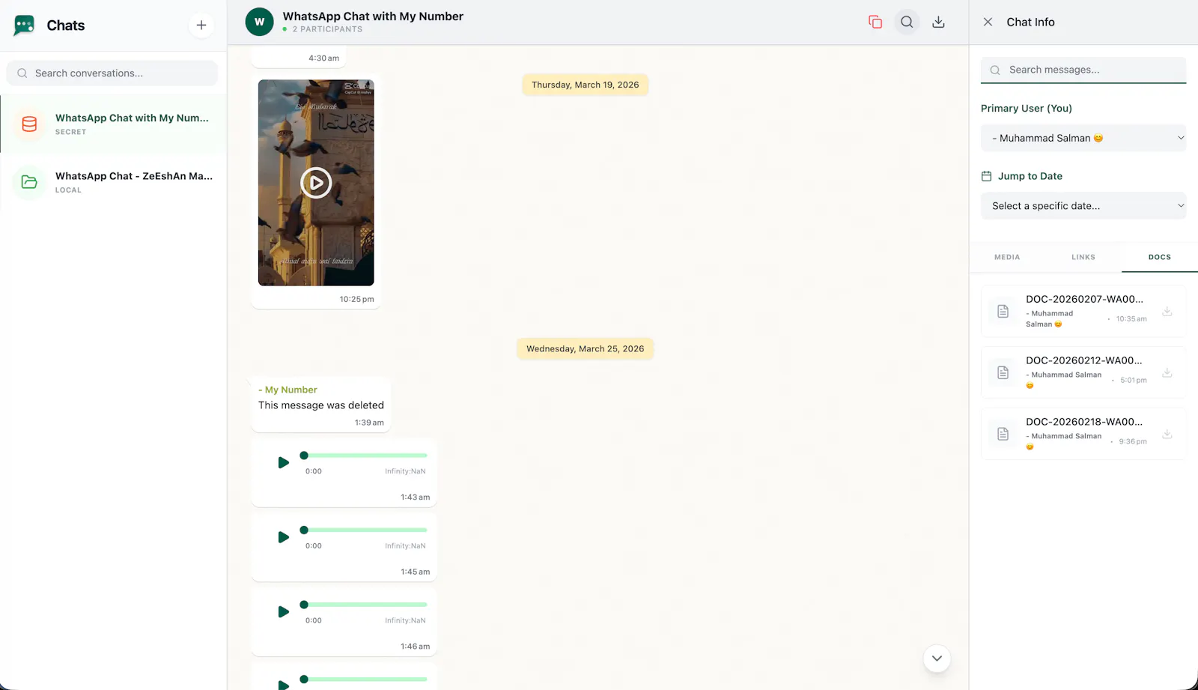Click the 1:43 am audio progress slider
Screen dimensions: 1198x690
coord(365,456)
